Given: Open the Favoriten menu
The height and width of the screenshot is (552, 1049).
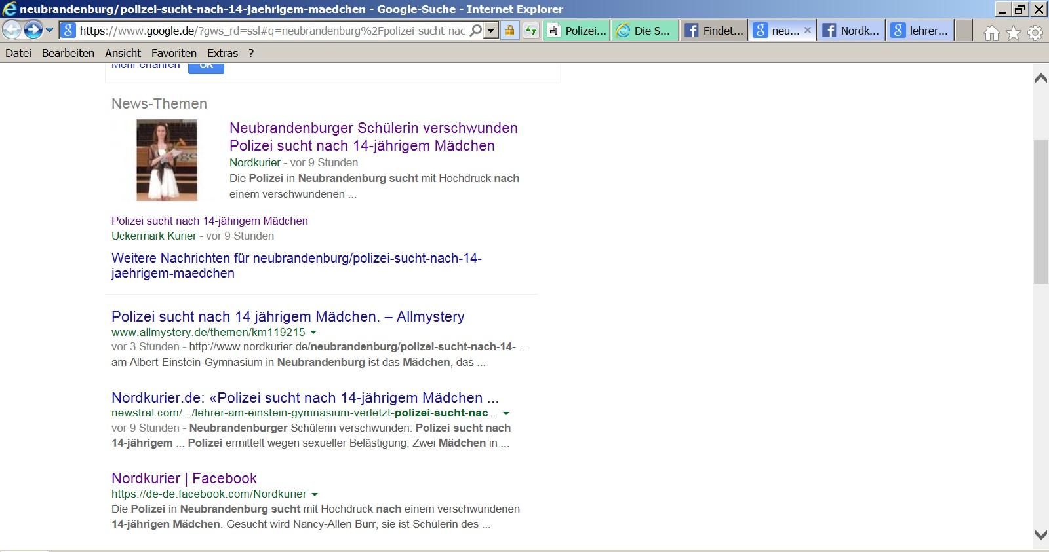Looking at the screenshot, I should [174, 53].
